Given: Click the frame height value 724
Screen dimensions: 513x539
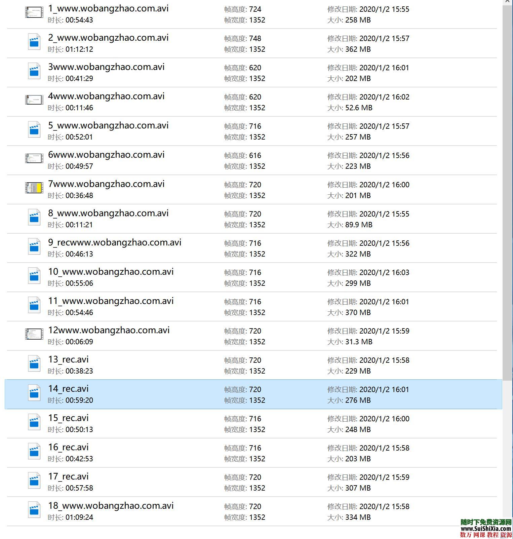Looking at the screenshot, I should (255, 9).
